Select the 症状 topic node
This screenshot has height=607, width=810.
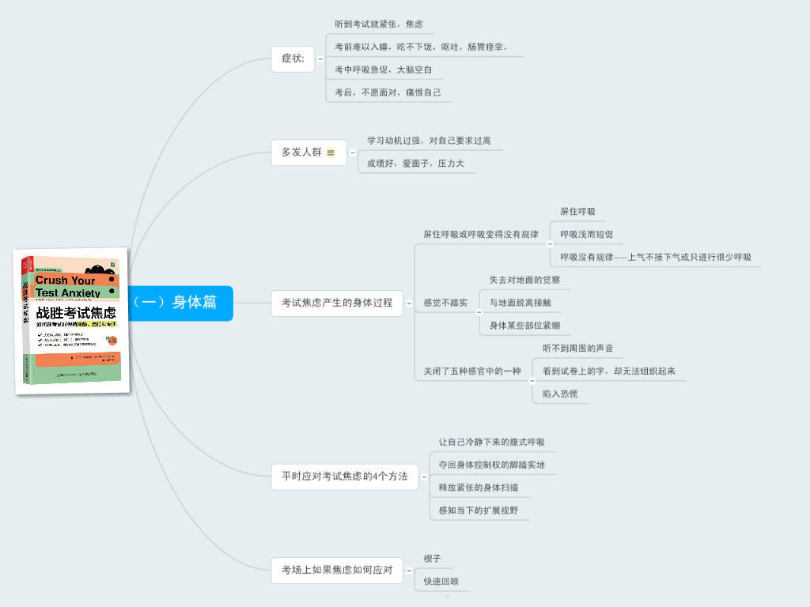[x=293, y=58]
